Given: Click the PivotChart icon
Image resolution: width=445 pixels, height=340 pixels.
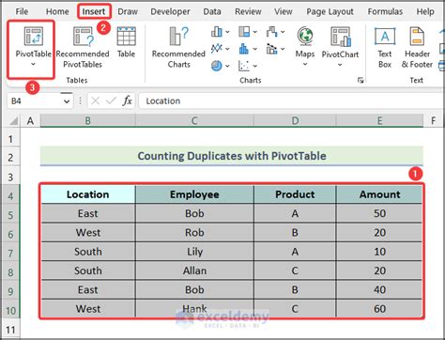Looking at the screenshot, I should click(341, 36).
